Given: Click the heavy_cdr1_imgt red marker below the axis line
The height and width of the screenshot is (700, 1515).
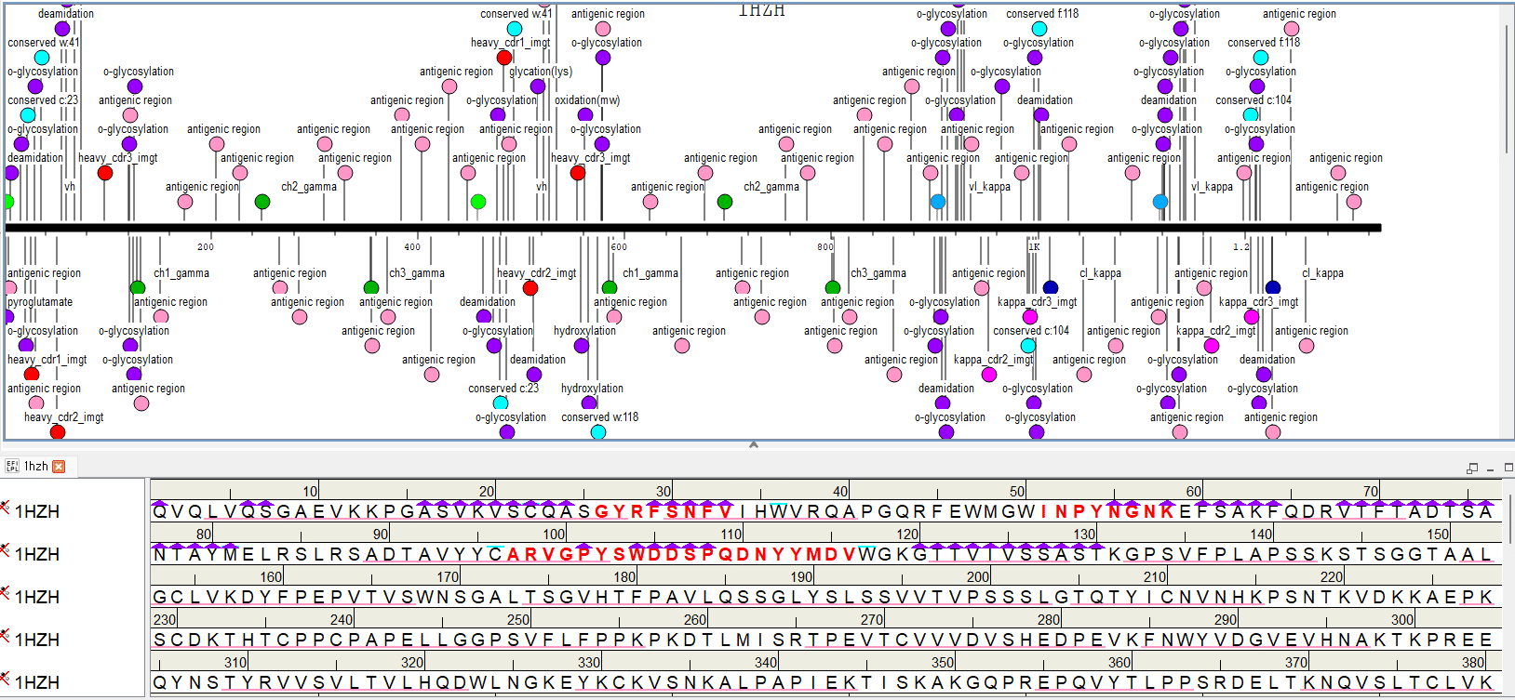Looking at the screenshot, I should coord(32,375).
